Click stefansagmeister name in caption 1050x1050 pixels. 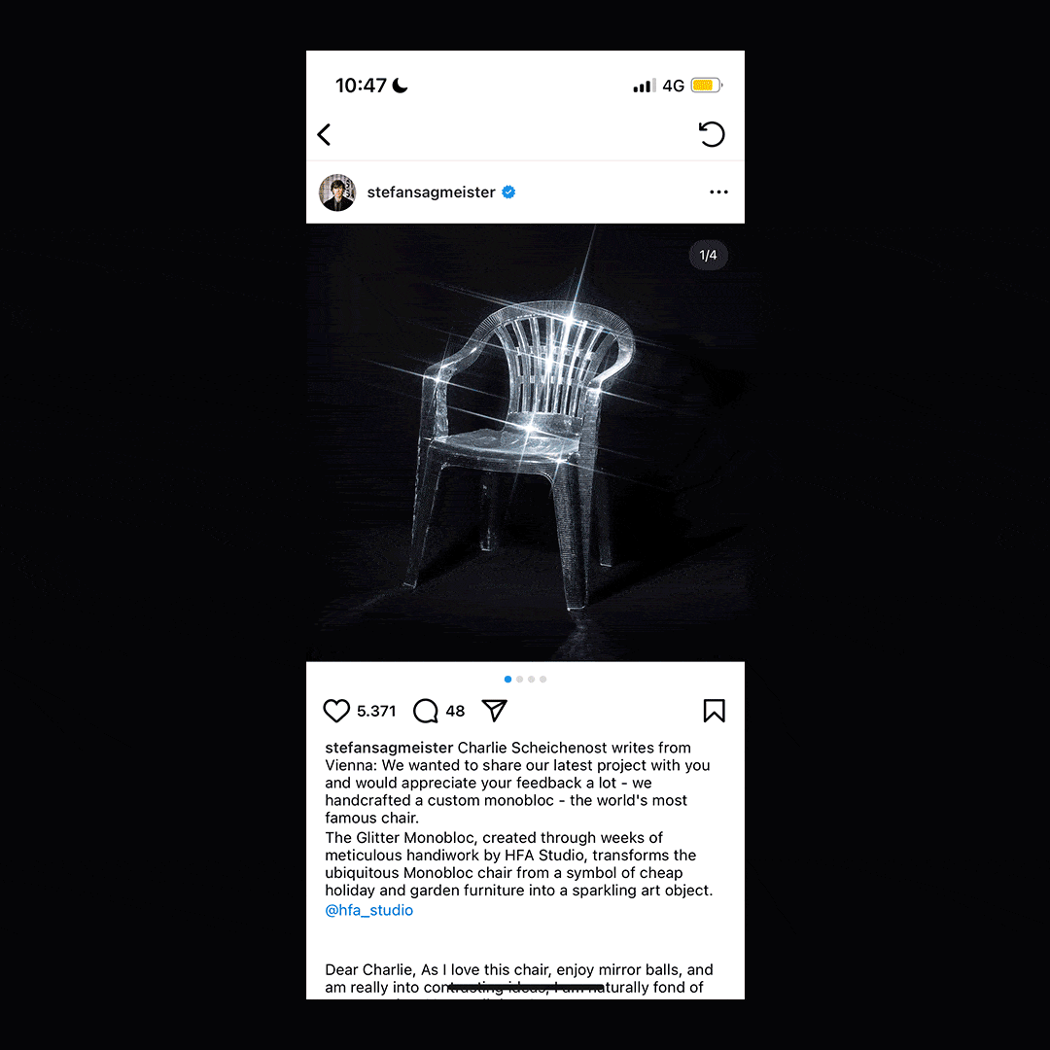pyautogui.click(x=389, y=748)
